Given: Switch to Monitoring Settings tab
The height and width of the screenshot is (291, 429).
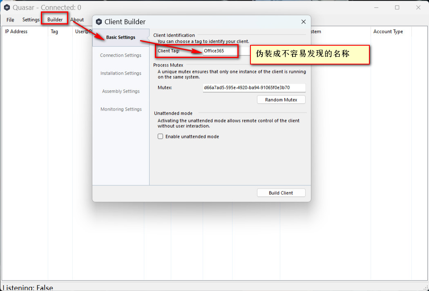Looking at the screenshot, I should 121,109.
